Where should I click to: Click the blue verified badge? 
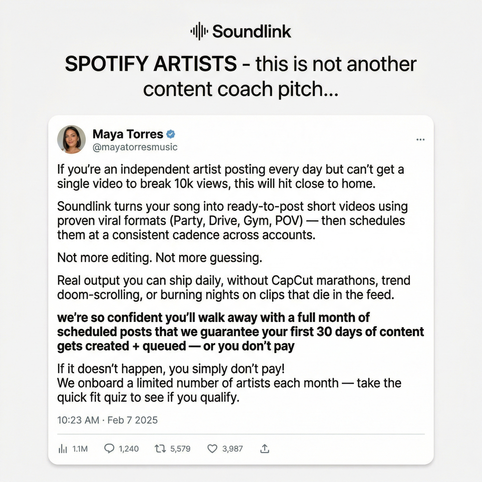coord(170,134)
